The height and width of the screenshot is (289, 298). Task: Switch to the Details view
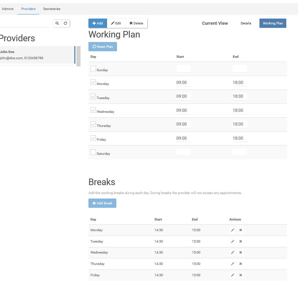(246, 23)
